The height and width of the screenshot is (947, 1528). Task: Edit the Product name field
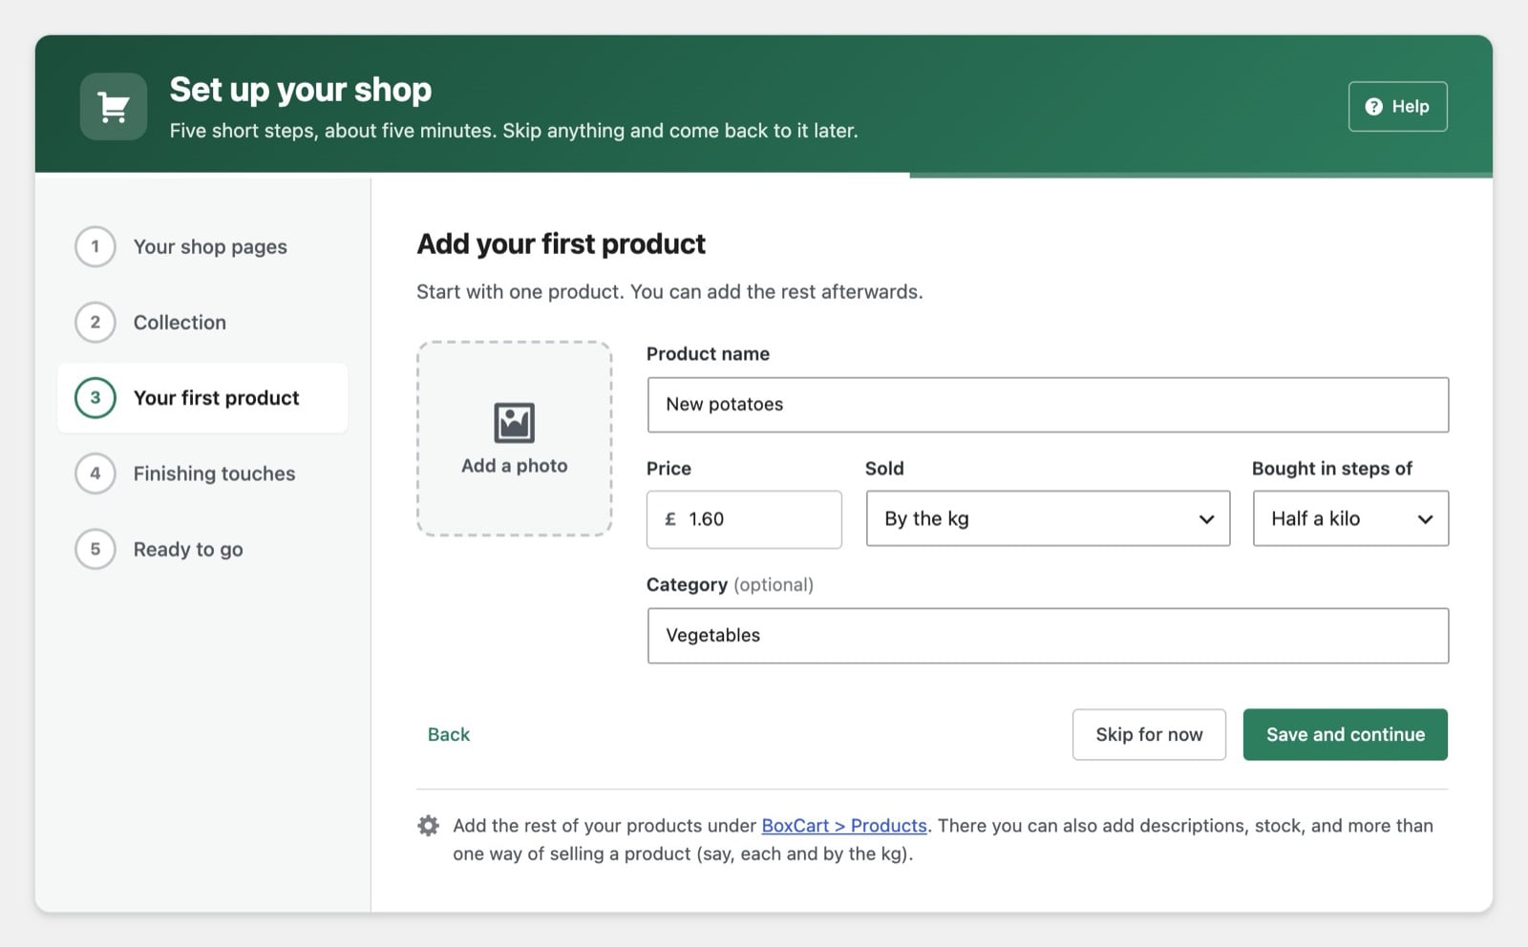pyautogui.click(x=1048, y=405)
